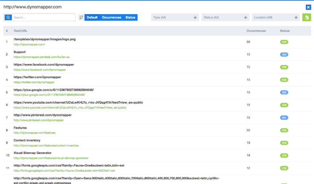Click the 19 occurrences value

[x=248, y=143]
